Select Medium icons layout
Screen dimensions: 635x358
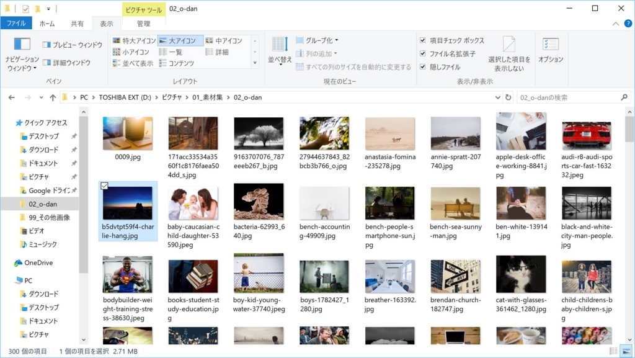pos(224,40)
